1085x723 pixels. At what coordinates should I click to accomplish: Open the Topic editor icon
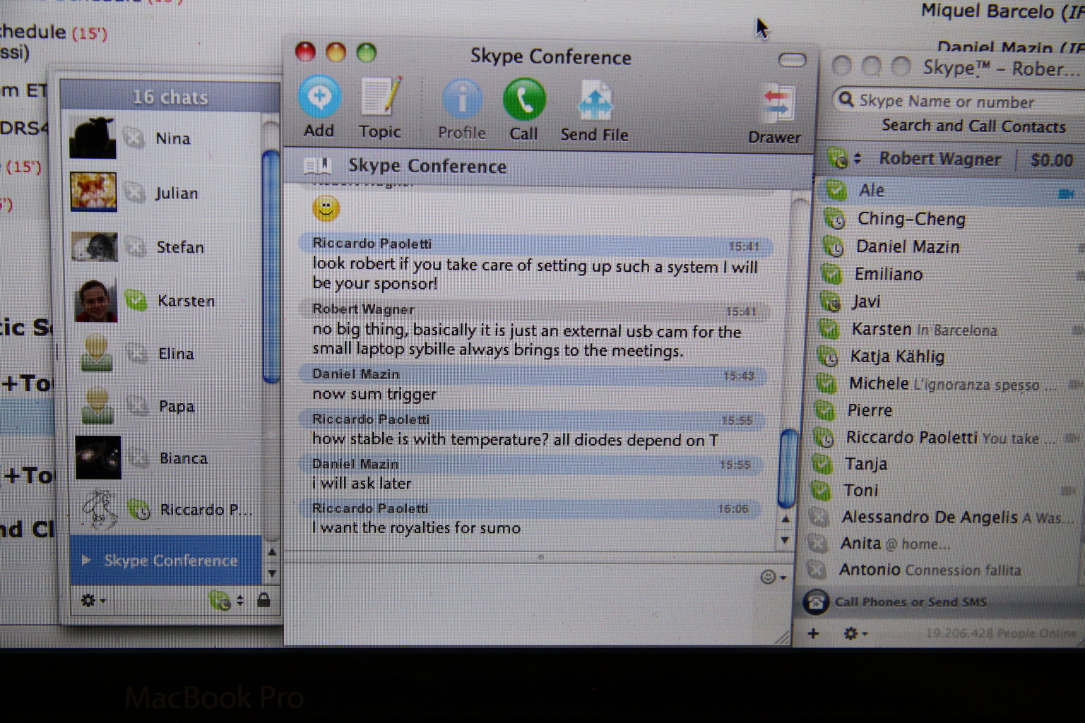[x=380, y=98]
